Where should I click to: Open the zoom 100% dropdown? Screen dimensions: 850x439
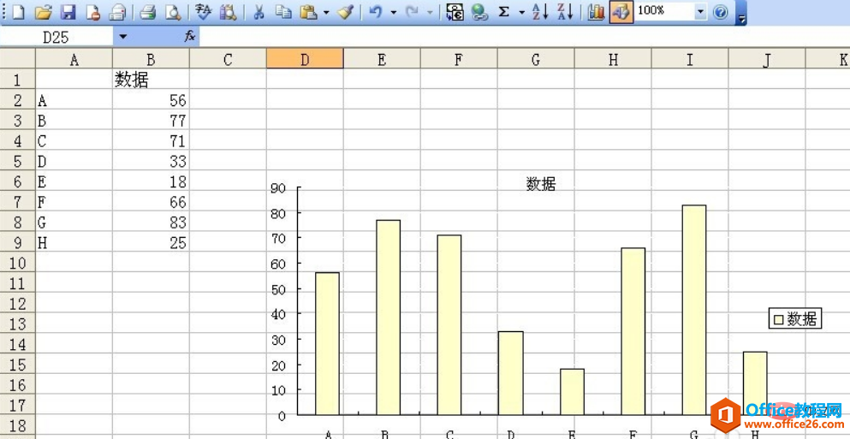701,11
